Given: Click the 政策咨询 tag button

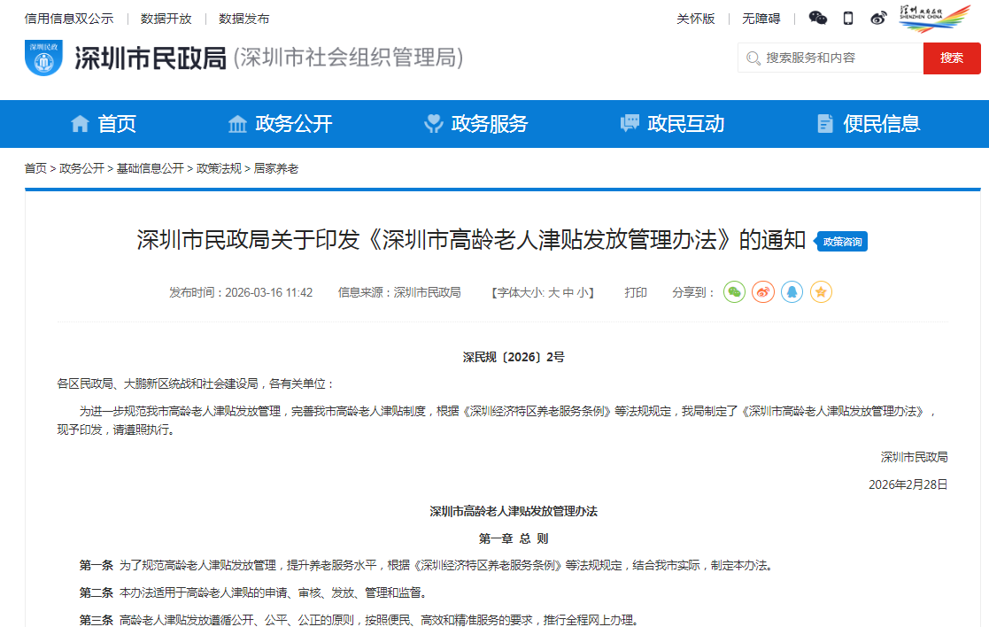Looking at the screenshot, I should [841, 242].
